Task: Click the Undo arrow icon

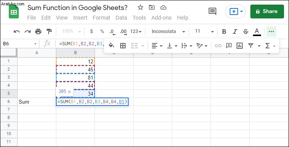Action: pyautogui.click(x=17, y=31)
